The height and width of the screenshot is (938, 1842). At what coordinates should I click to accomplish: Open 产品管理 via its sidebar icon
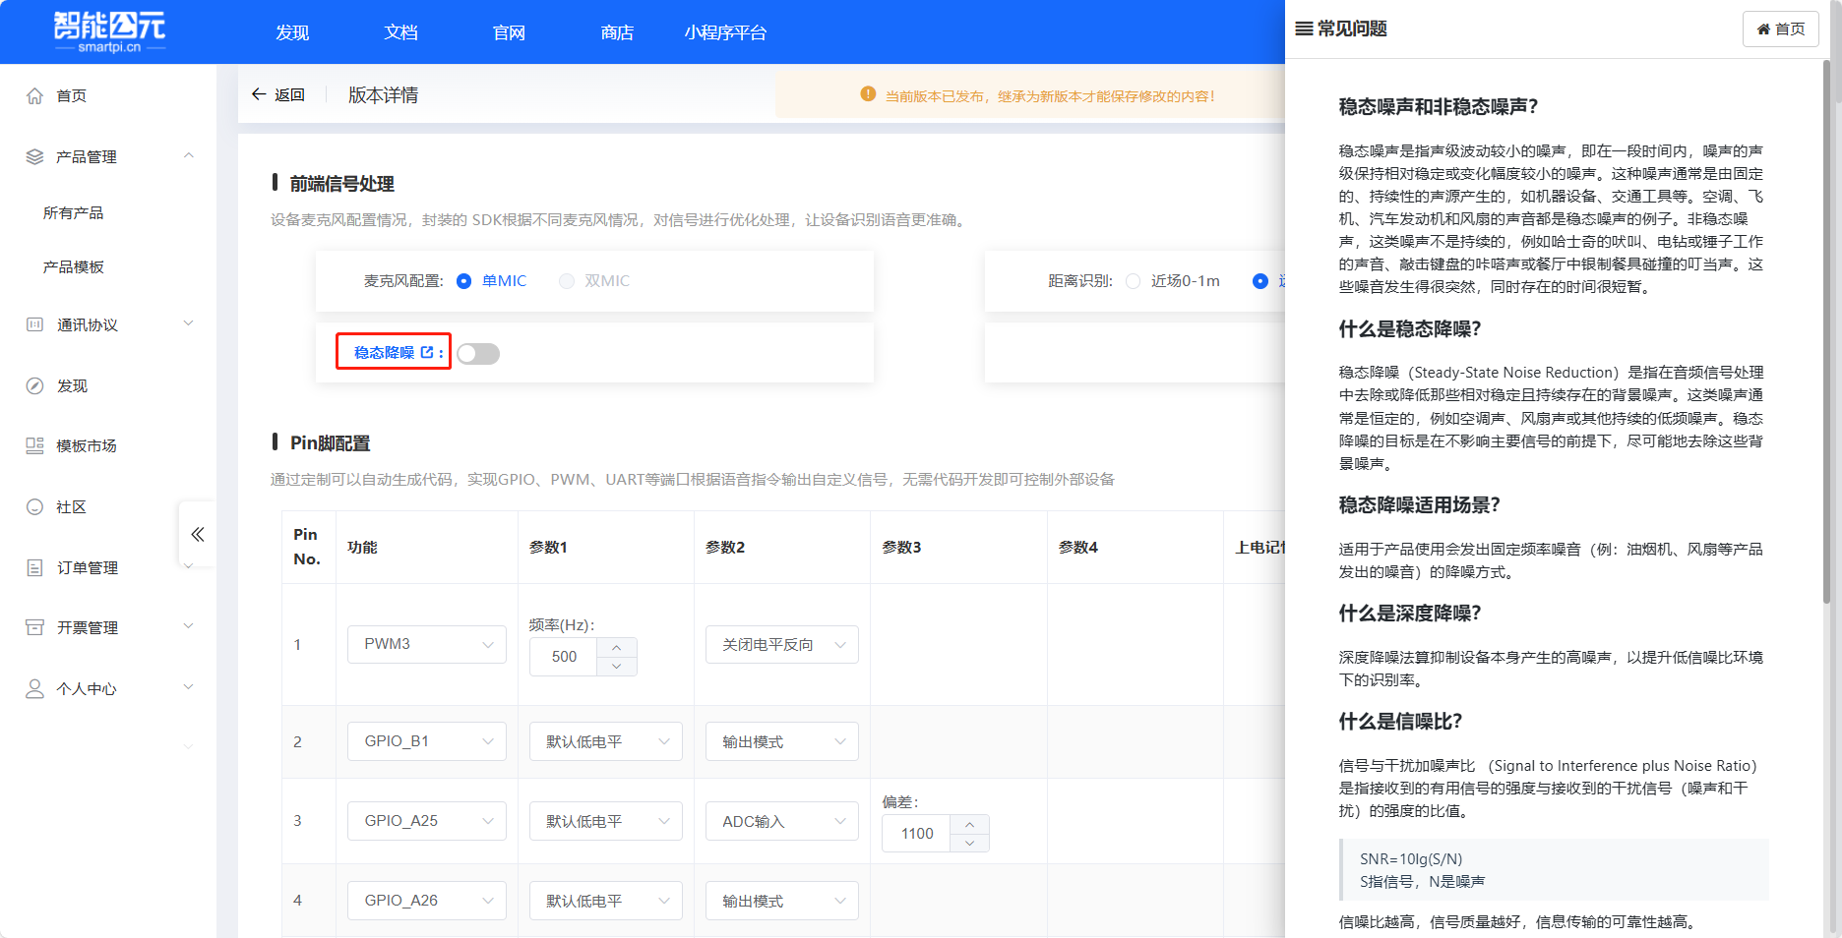click(35, 156)
